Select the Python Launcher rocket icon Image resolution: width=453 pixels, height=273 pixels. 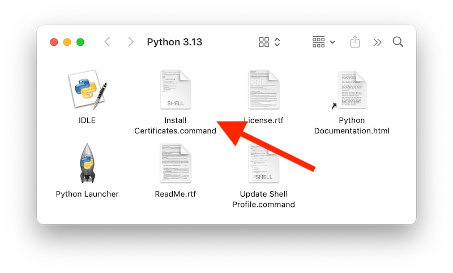(x=87, y=164)
